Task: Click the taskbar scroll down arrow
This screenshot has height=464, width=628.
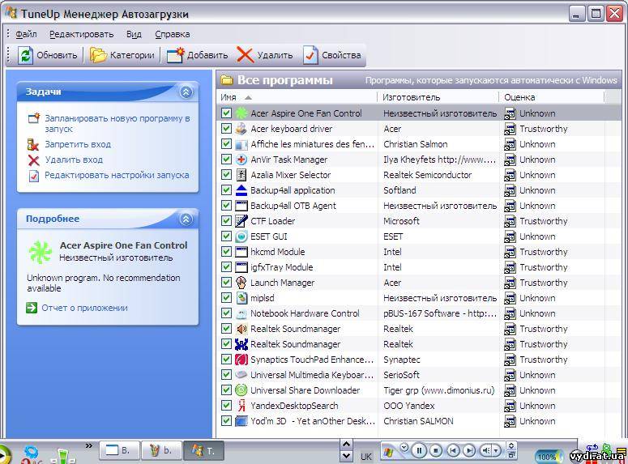Action: point(346,456)
